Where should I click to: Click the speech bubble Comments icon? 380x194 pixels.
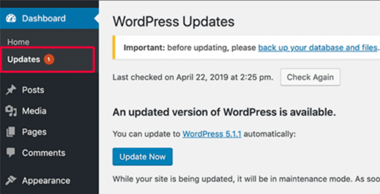click(x=11, y=153)
